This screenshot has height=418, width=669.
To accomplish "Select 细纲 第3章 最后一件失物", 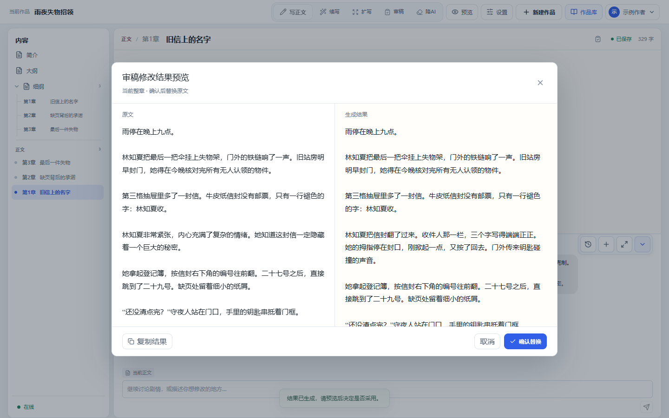I will 59,129.
